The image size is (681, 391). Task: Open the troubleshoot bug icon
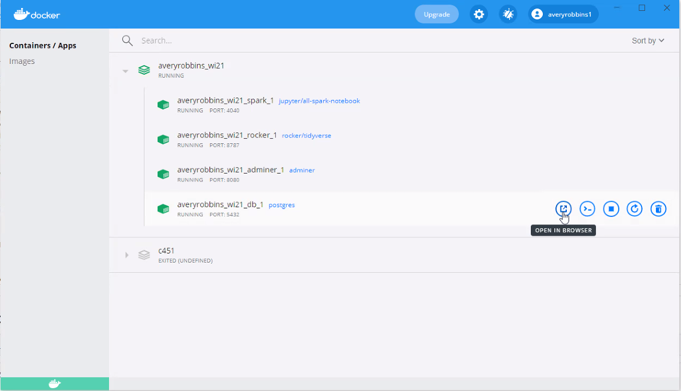(507, 14)
